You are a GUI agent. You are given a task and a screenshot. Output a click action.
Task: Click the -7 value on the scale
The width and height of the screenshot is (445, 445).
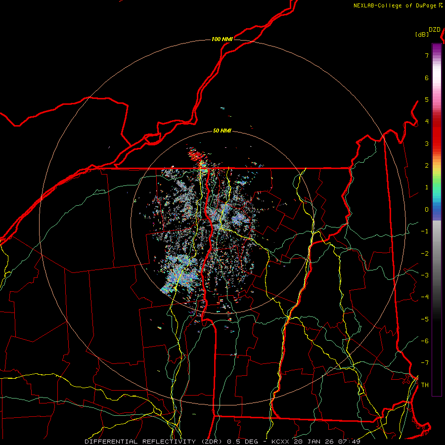click(425, 363)
